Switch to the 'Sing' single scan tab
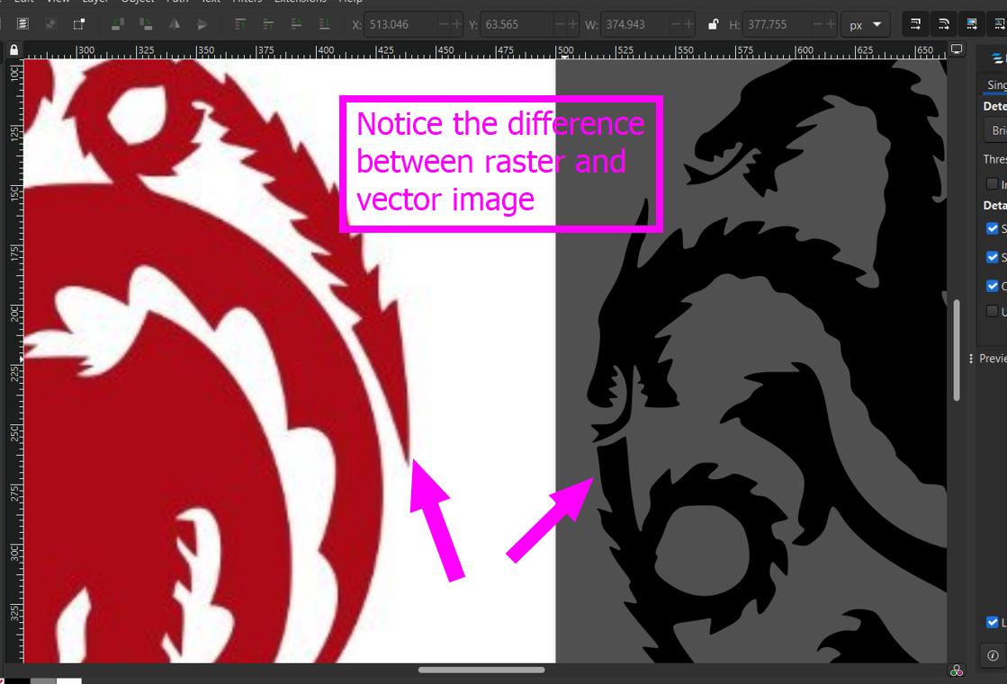 [x=996, y=84]
